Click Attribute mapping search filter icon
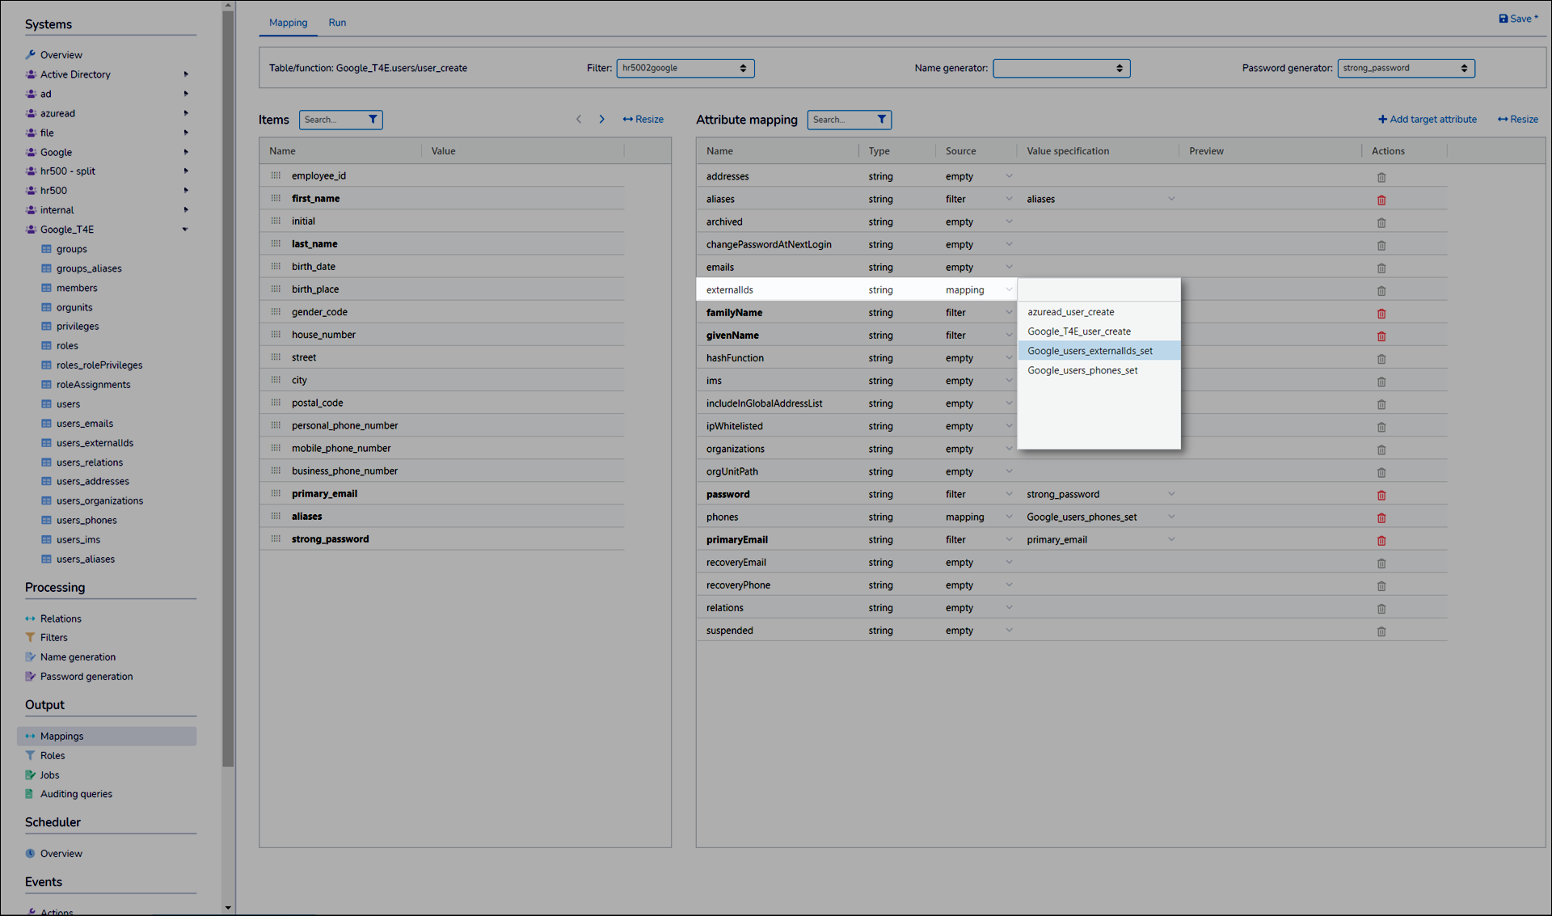 [882, 120]
